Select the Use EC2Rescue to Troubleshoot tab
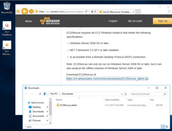Image resolution: width=172 pixels, height=131 pixels. [117, 12]
